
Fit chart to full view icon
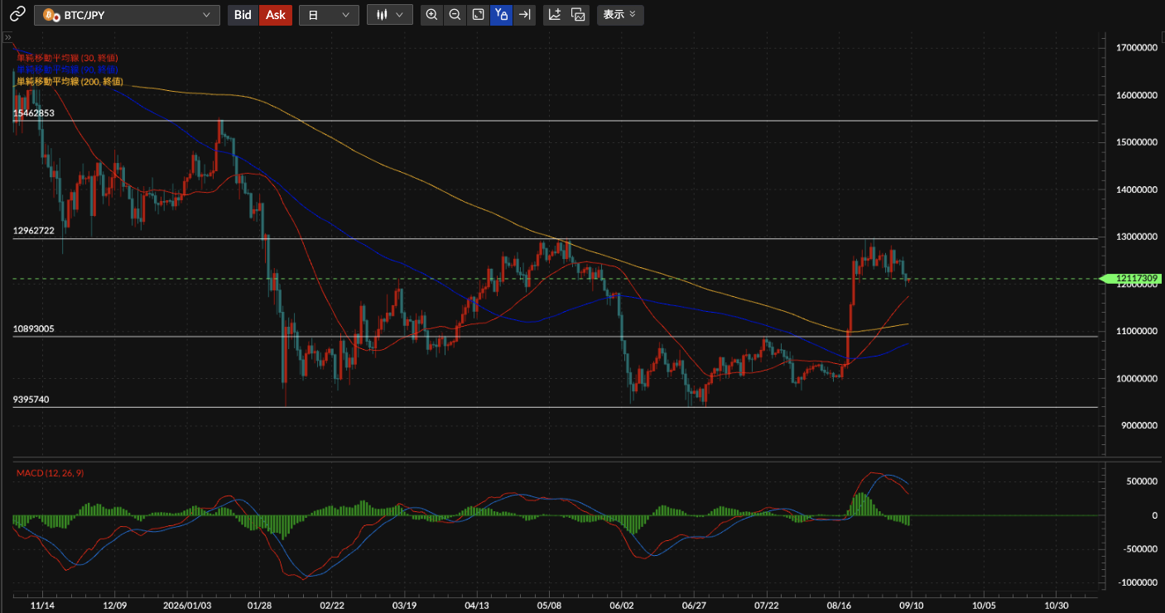479,15
